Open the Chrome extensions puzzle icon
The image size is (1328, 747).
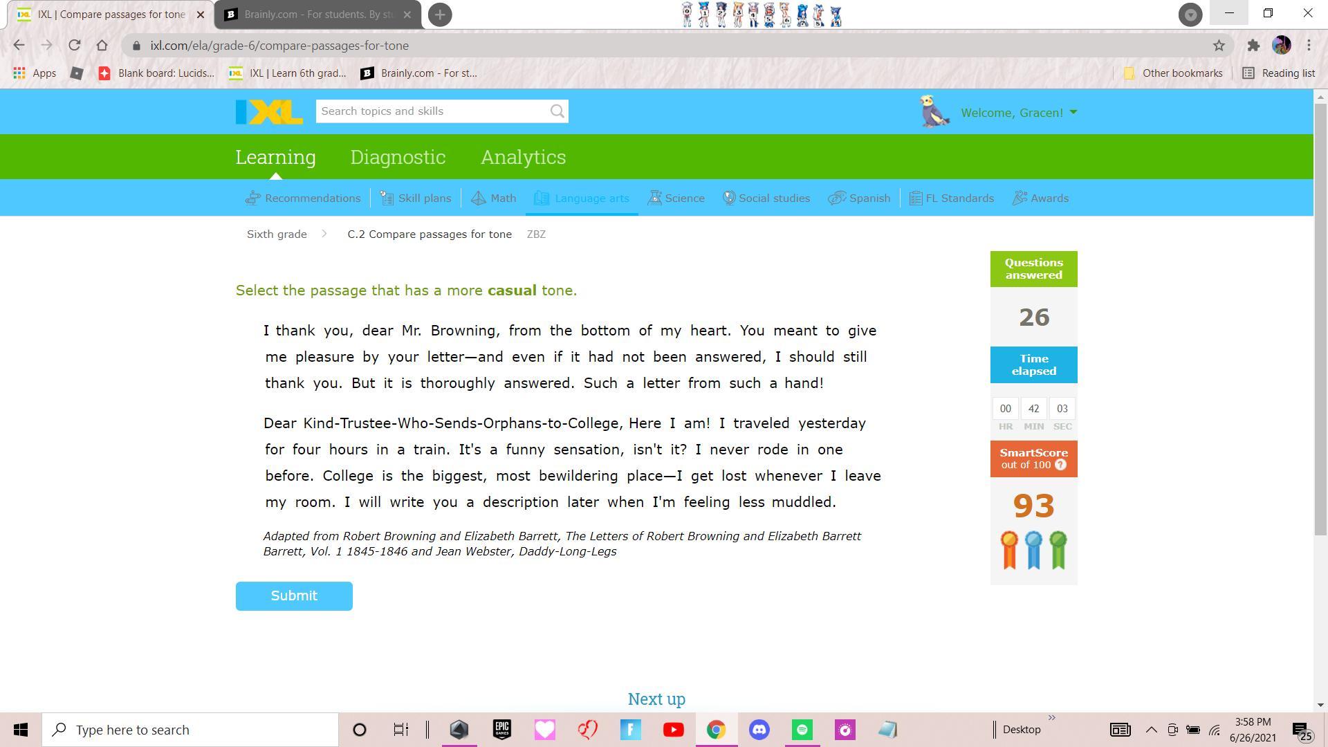point(1253,46)
